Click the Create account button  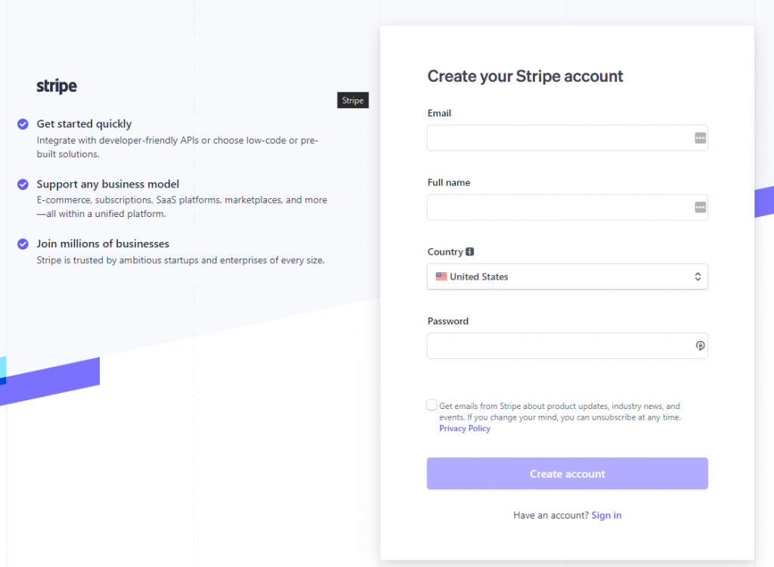coord(567,474)
